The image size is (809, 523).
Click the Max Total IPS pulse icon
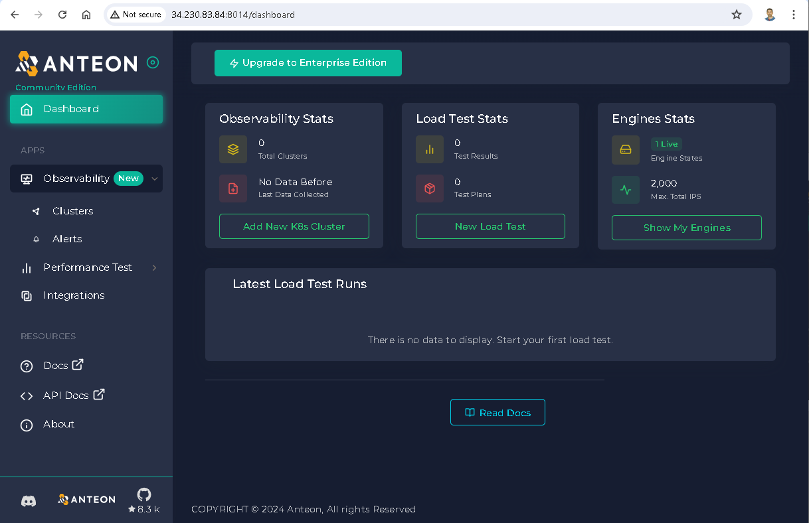[x=626, y=190]
